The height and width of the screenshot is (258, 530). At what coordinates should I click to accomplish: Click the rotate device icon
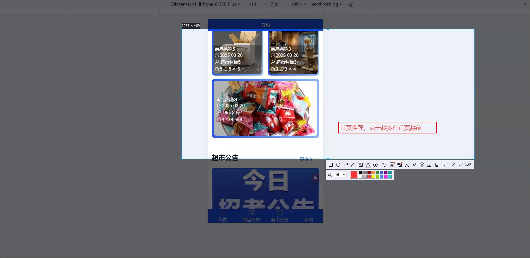point(351,4)
